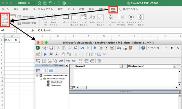Click the Quick Watch glasses icon
Image resolution: width=182 pixels, height=109 pixels.
(x=105, y=54)
